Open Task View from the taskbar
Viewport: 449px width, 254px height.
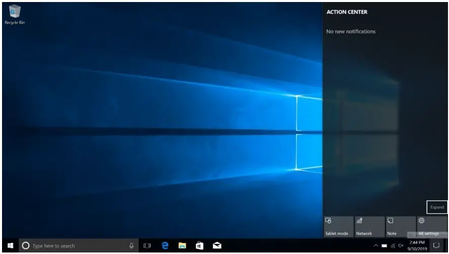[x=147, y=245]
